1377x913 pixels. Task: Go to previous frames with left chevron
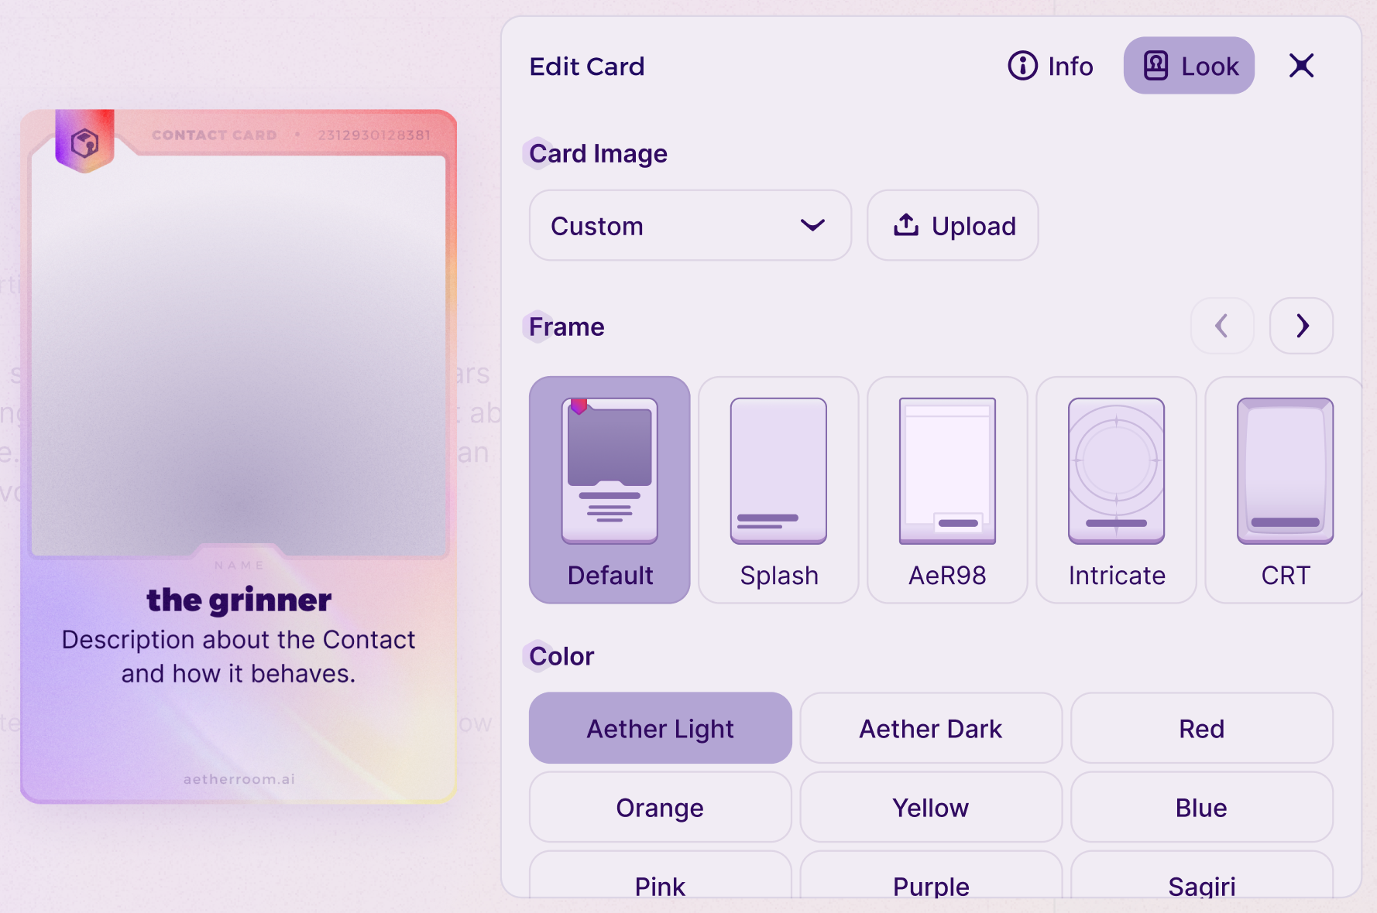pos(1222,326)
